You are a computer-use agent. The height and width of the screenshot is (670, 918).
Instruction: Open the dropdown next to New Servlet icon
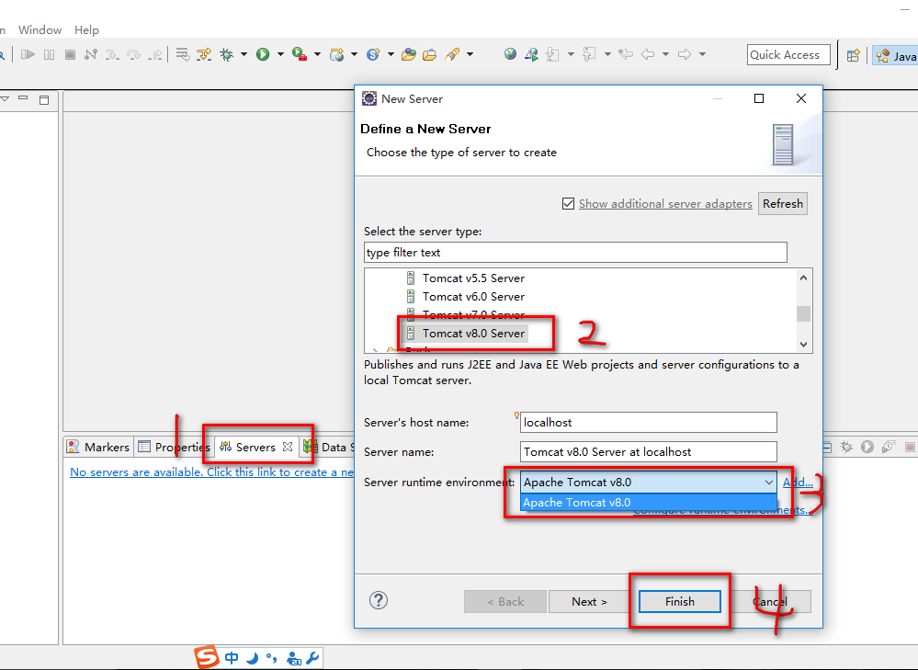pyautogui.click(x=391, y=54)
